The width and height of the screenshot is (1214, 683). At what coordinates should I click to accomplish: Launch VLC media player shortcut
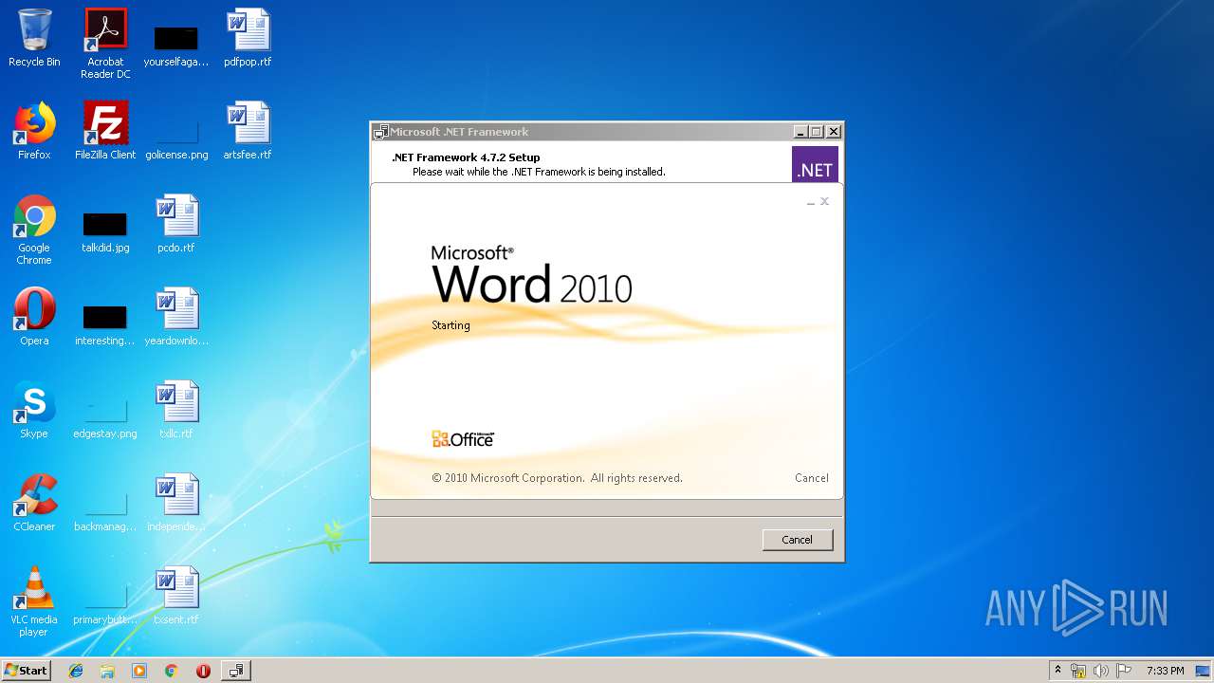tap(34, 601)
